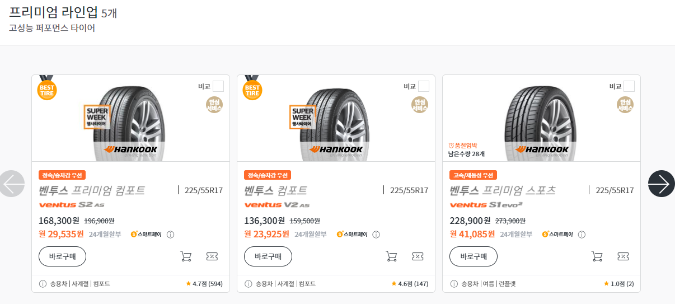The height and width of the screenshot is (304, 675).
Task: Add Ventus V2 AS to cart
Action: tap(391, 256)
